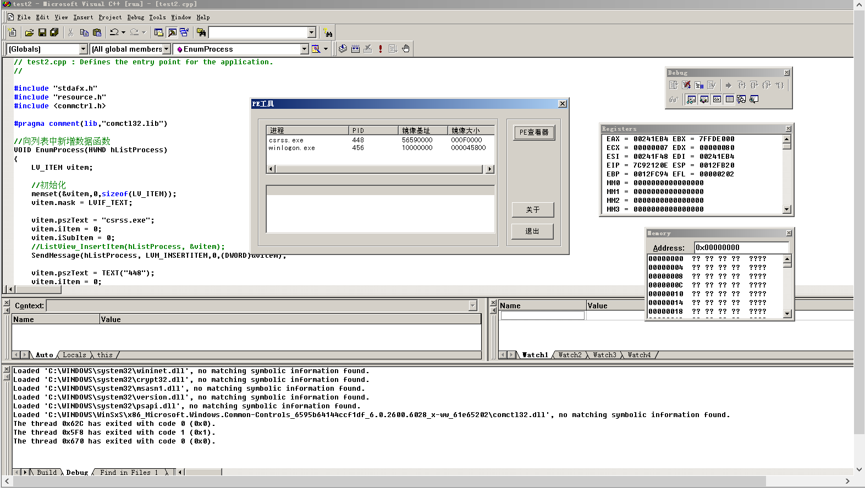Click Show Next Statement arrow in Debug toolbar
The width and height of the screenshot is (865, 488).
click(x=729, y=85)
